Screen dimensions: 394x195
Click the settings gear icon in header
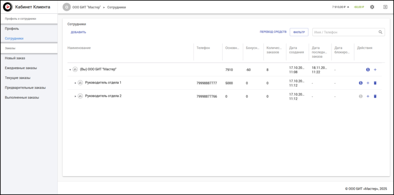[372, 7]
